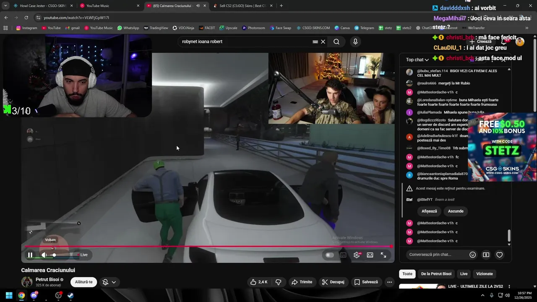Image resolution: width=537 pixels, height=302 pixels.
Task: Open Petrut Bisoi channel avatar
Action: pyautogui.click(x=27, y=282)
